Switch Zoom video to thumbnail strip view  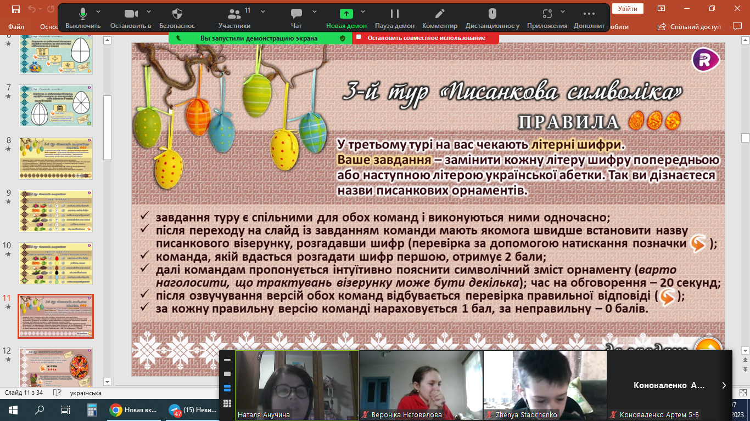pos(227,388)
